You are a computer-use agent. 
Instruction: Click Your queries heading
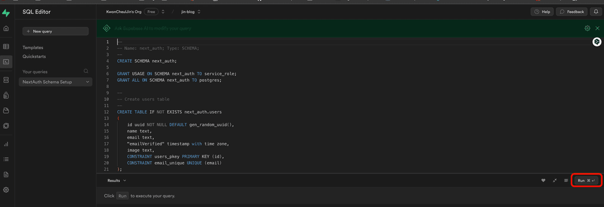[35, 72]
